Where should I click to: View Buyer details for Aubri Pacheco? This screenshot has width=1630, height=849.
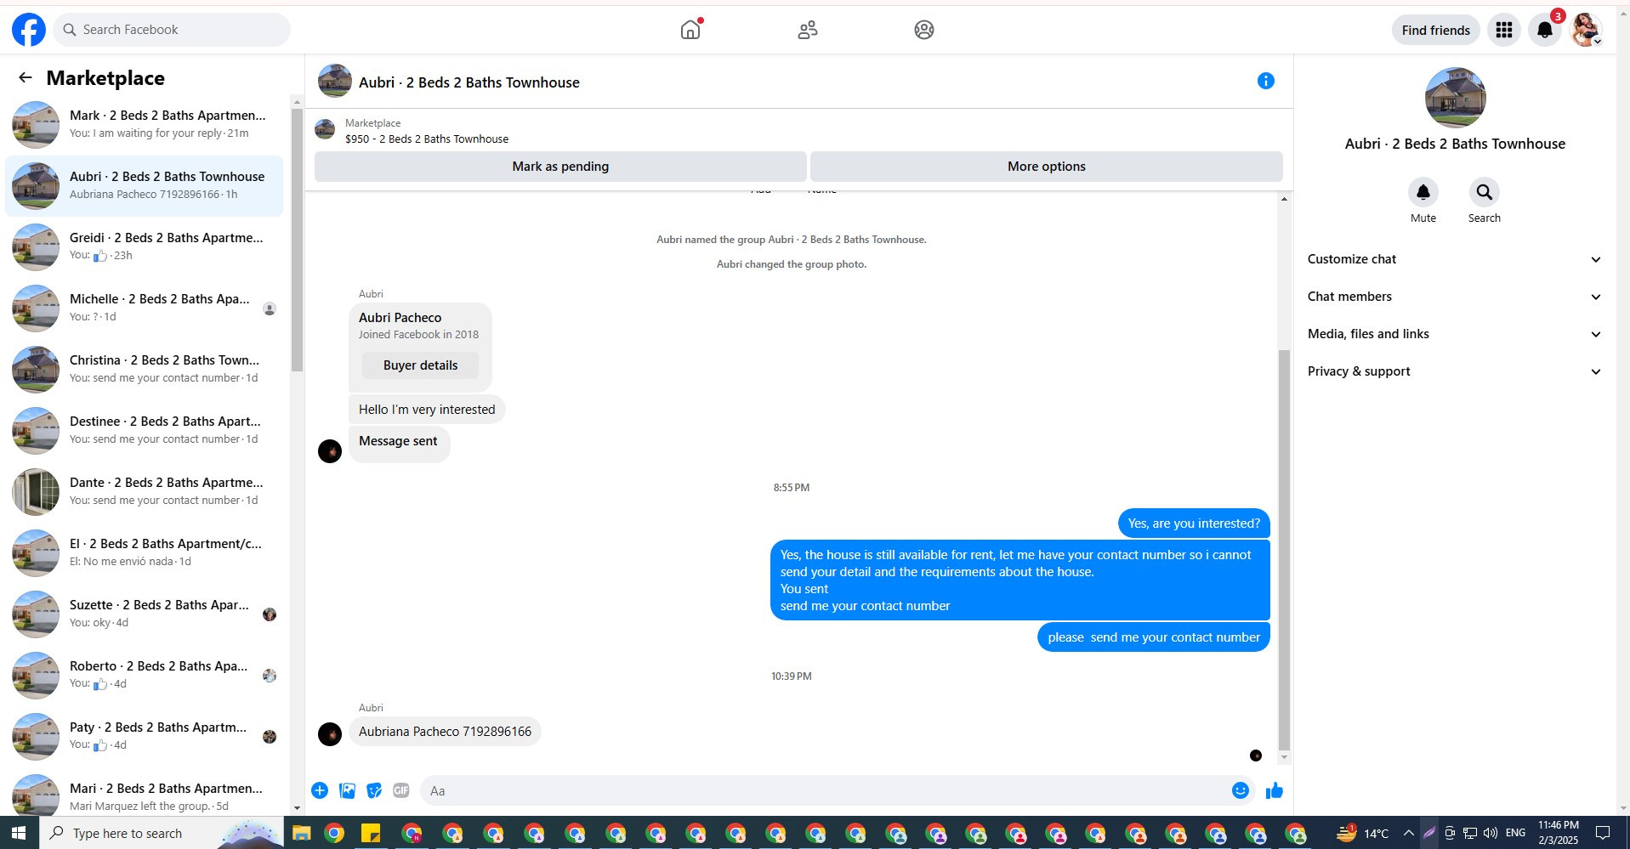[420, 365]
